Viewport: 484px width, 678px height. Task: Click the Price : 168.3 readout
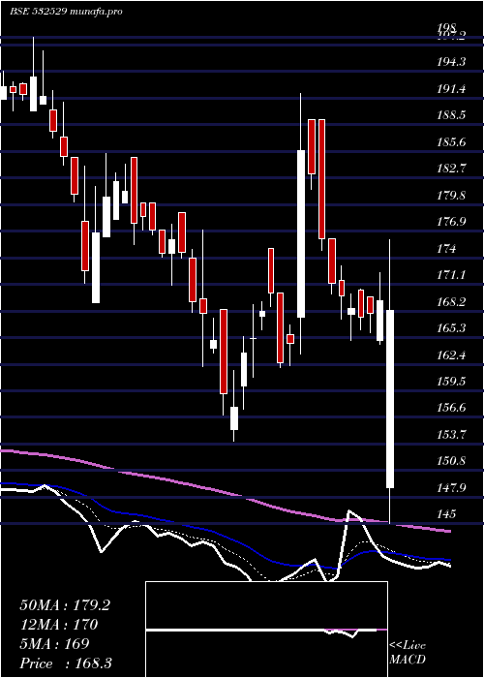click(66, 663)
